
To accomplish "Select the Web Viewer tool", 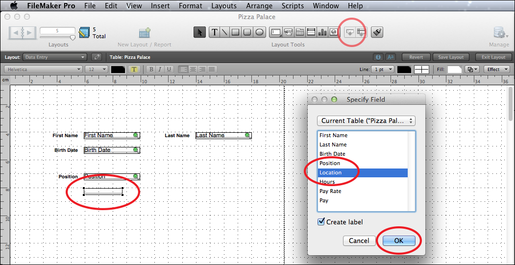I will [x=333, y=32].
